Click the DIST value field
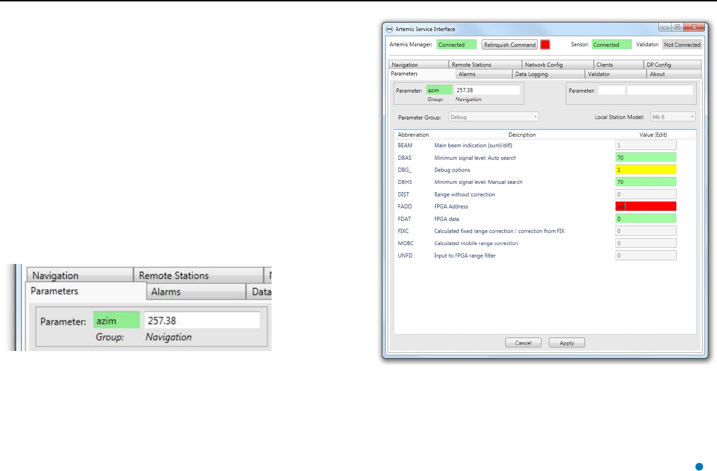 (646, 194)
